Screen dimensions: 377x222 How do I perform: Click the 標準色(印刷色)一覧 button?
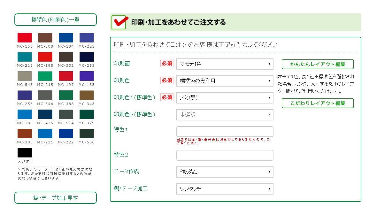pyautogui.click(x=56, y=20)
